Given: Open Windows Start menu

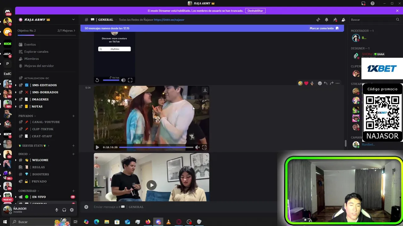Looking at the screenshot, I should [x=5, y=222].
